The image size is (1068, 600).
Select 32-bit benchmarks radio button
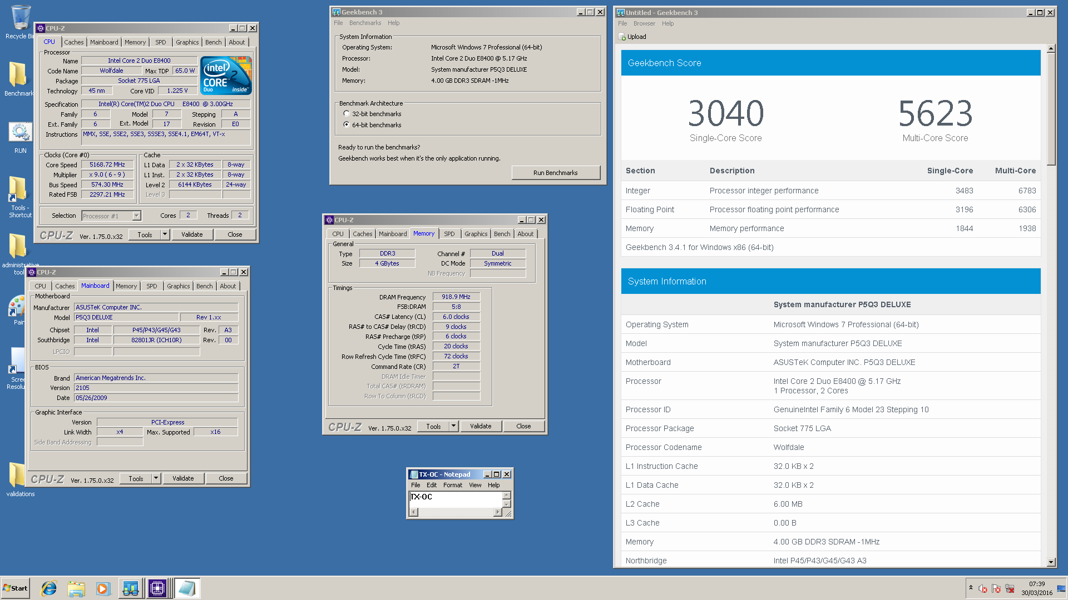point(347,113)
